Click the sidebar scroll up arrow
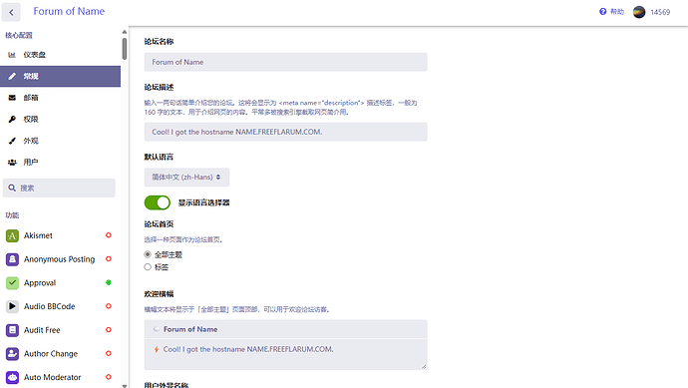Viewport: 688px width, 388px height. [125, 32]
